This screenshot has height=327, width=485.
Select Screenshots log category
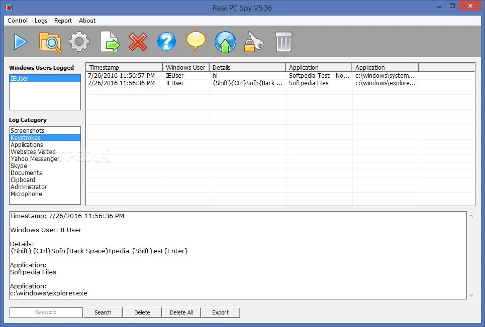tap(45, 130)
